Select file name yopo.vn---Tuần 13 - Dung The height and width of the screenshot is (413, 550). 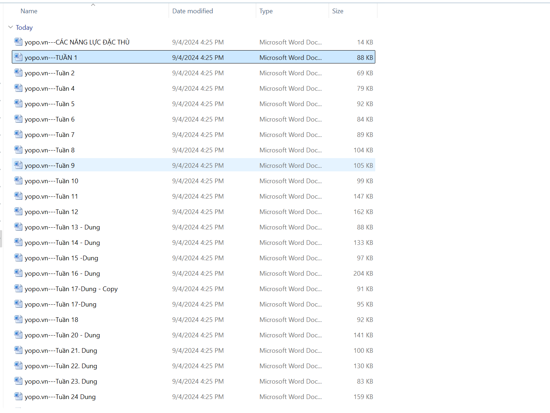click(62, 227)
